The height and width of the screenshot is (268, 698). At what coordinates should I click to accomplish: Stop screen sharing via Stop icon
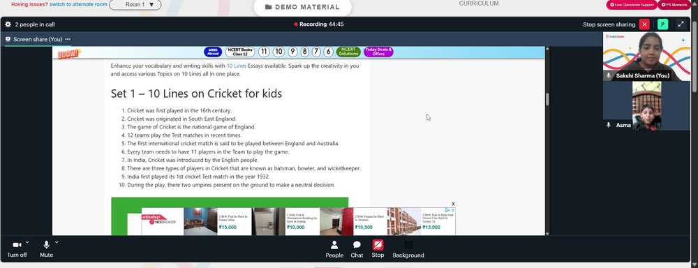[x=378, y=245]
